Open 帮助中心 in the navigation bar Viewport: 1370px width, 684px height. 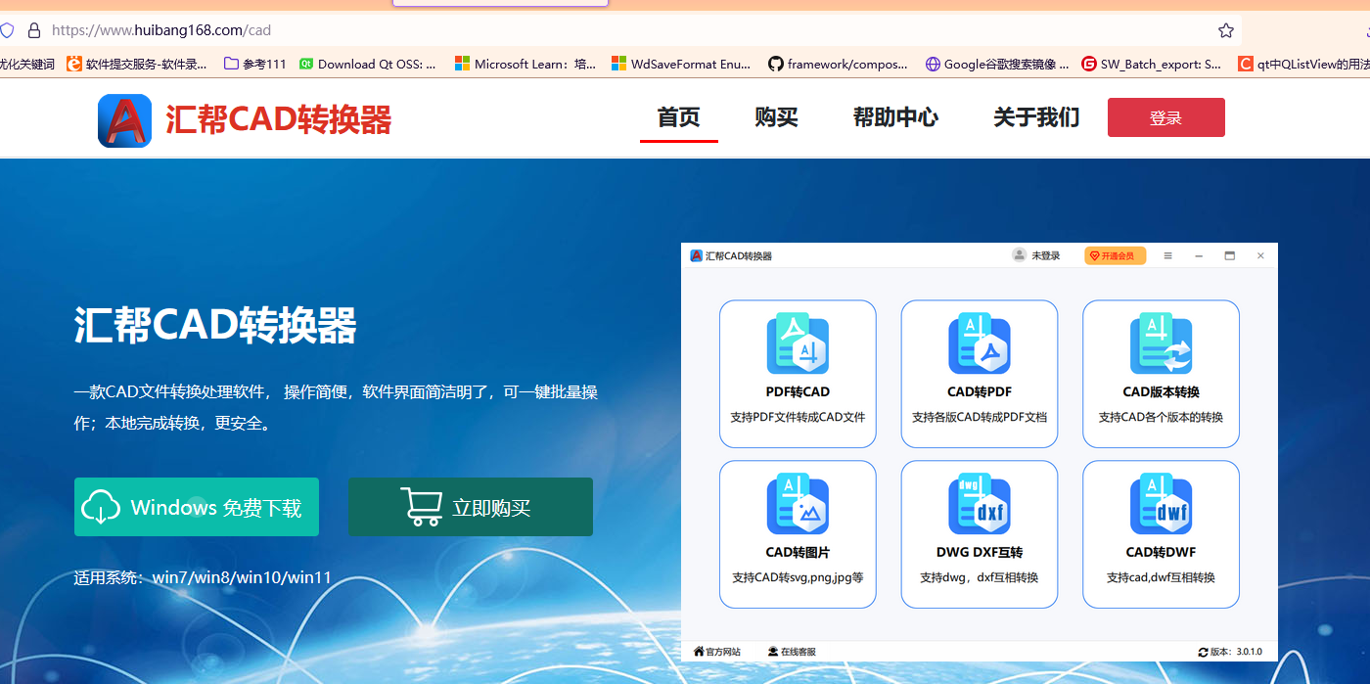coord(895,118)
